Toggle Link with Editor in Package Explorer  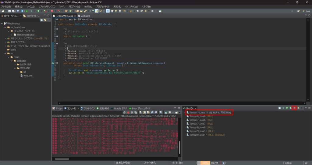45,20
